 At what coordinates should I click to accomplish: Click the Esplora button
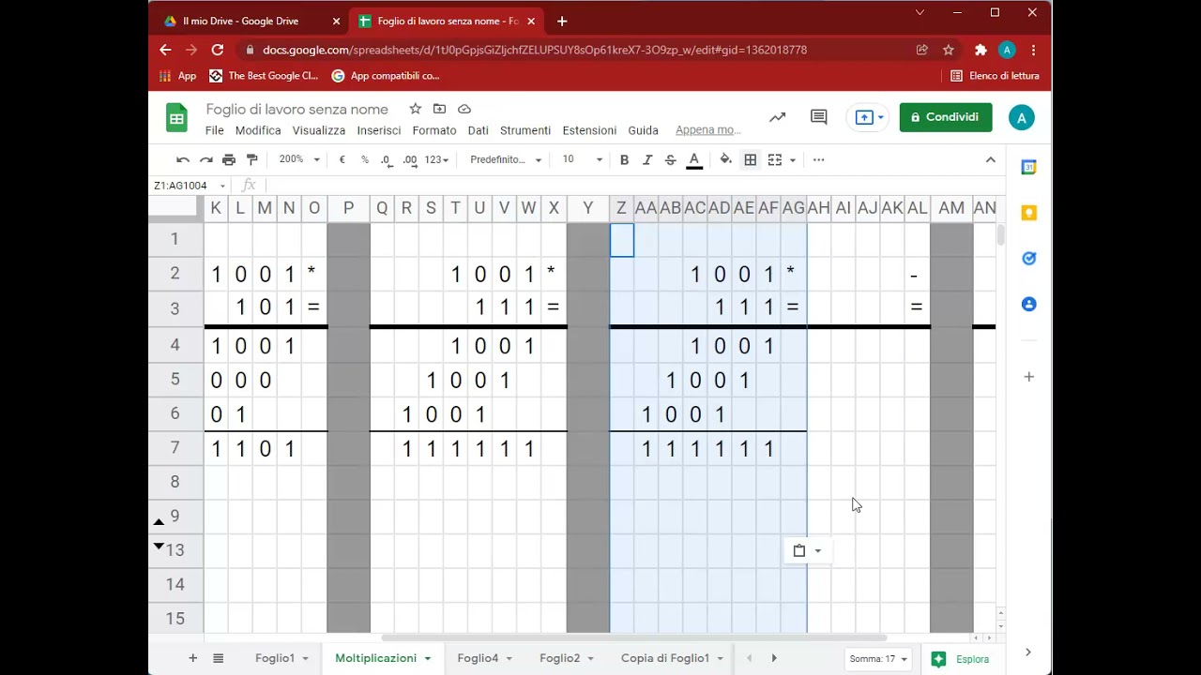961,659
